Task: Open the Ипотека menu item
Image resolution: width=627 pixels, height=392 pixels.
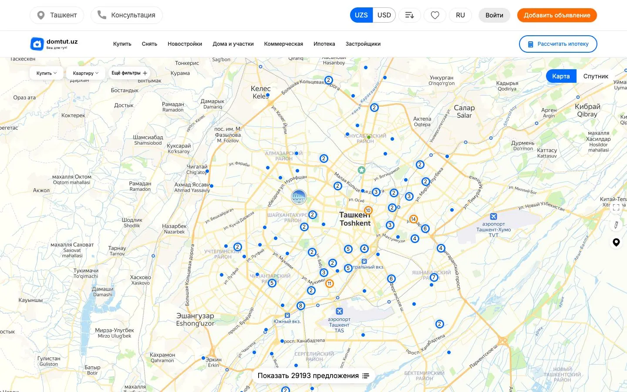Action: tap(324, 44)
